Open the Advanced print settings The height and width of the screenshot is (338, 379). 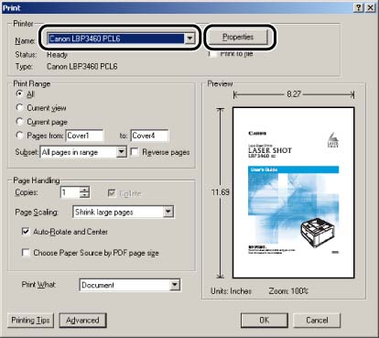(82, 321)
